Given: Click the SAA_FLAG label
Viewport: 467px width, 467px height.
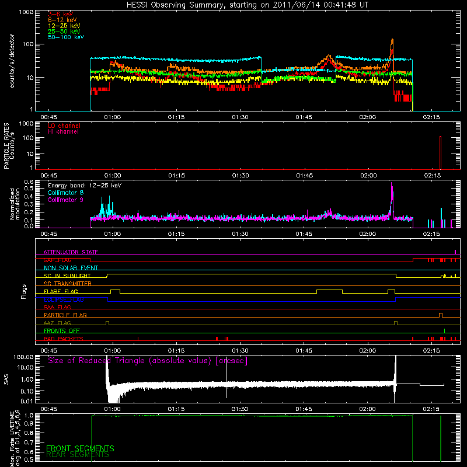Looking at the screenshot, I should click(x=57, y=307).
